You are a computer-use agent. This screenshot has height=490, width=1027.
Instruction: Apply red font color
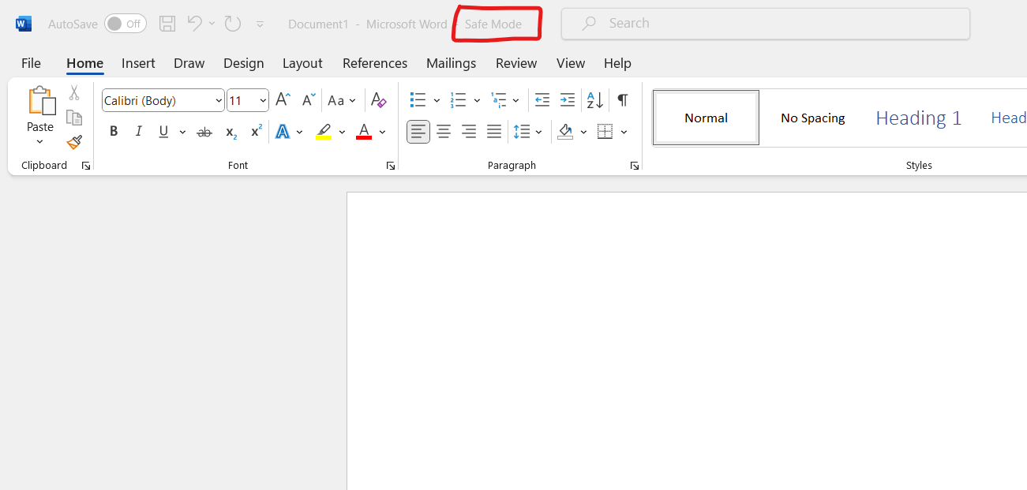pyautogui.click(x=364, y=132)
